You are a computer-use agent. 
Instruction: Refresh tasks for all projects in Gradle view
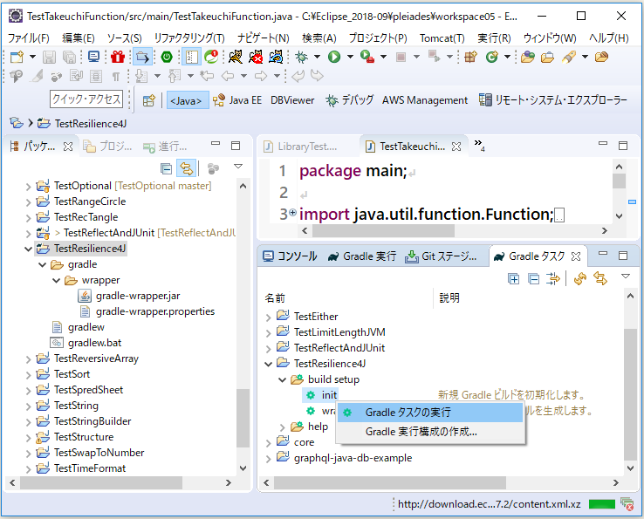(580, 279)
